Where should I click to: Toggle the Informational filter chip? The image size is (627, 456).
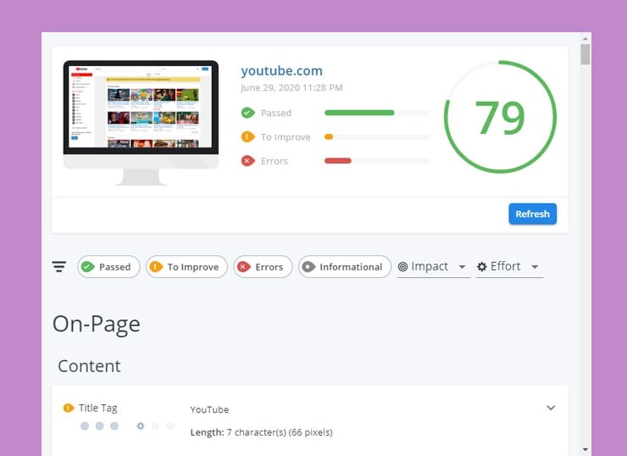(345, 267)
